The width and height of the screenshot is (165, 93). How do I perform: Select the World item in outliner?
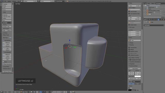point(150,9)
